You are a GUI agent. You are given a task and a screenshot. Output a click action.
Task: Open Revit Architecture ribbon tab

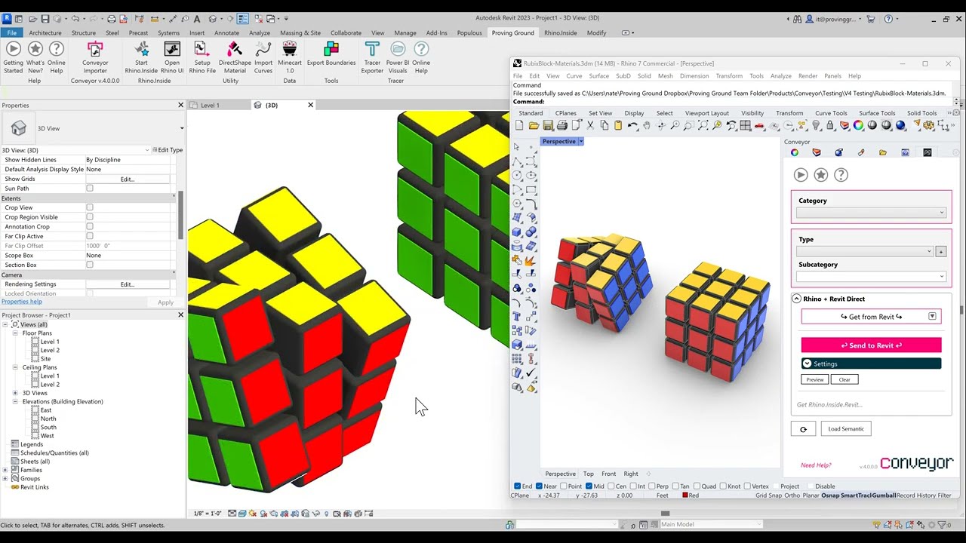click(45, 33)
